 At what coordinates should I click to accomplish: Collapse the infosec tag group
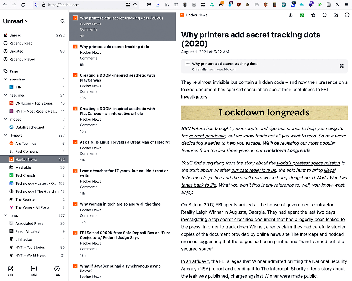tap(5, 119)
